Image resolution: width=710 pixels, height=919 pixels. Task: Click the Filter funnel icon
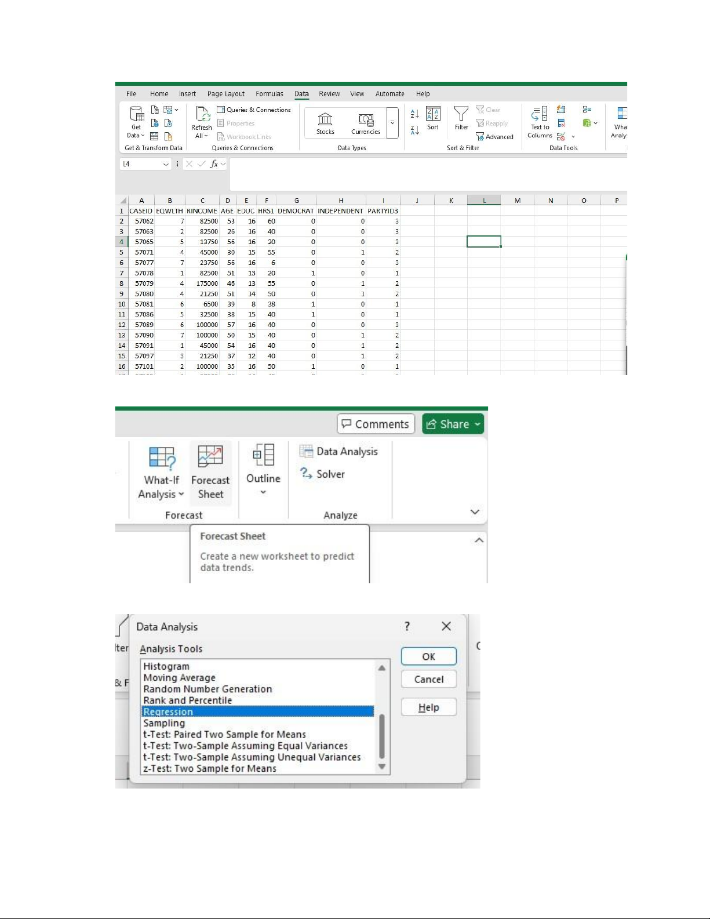[461, 114]
